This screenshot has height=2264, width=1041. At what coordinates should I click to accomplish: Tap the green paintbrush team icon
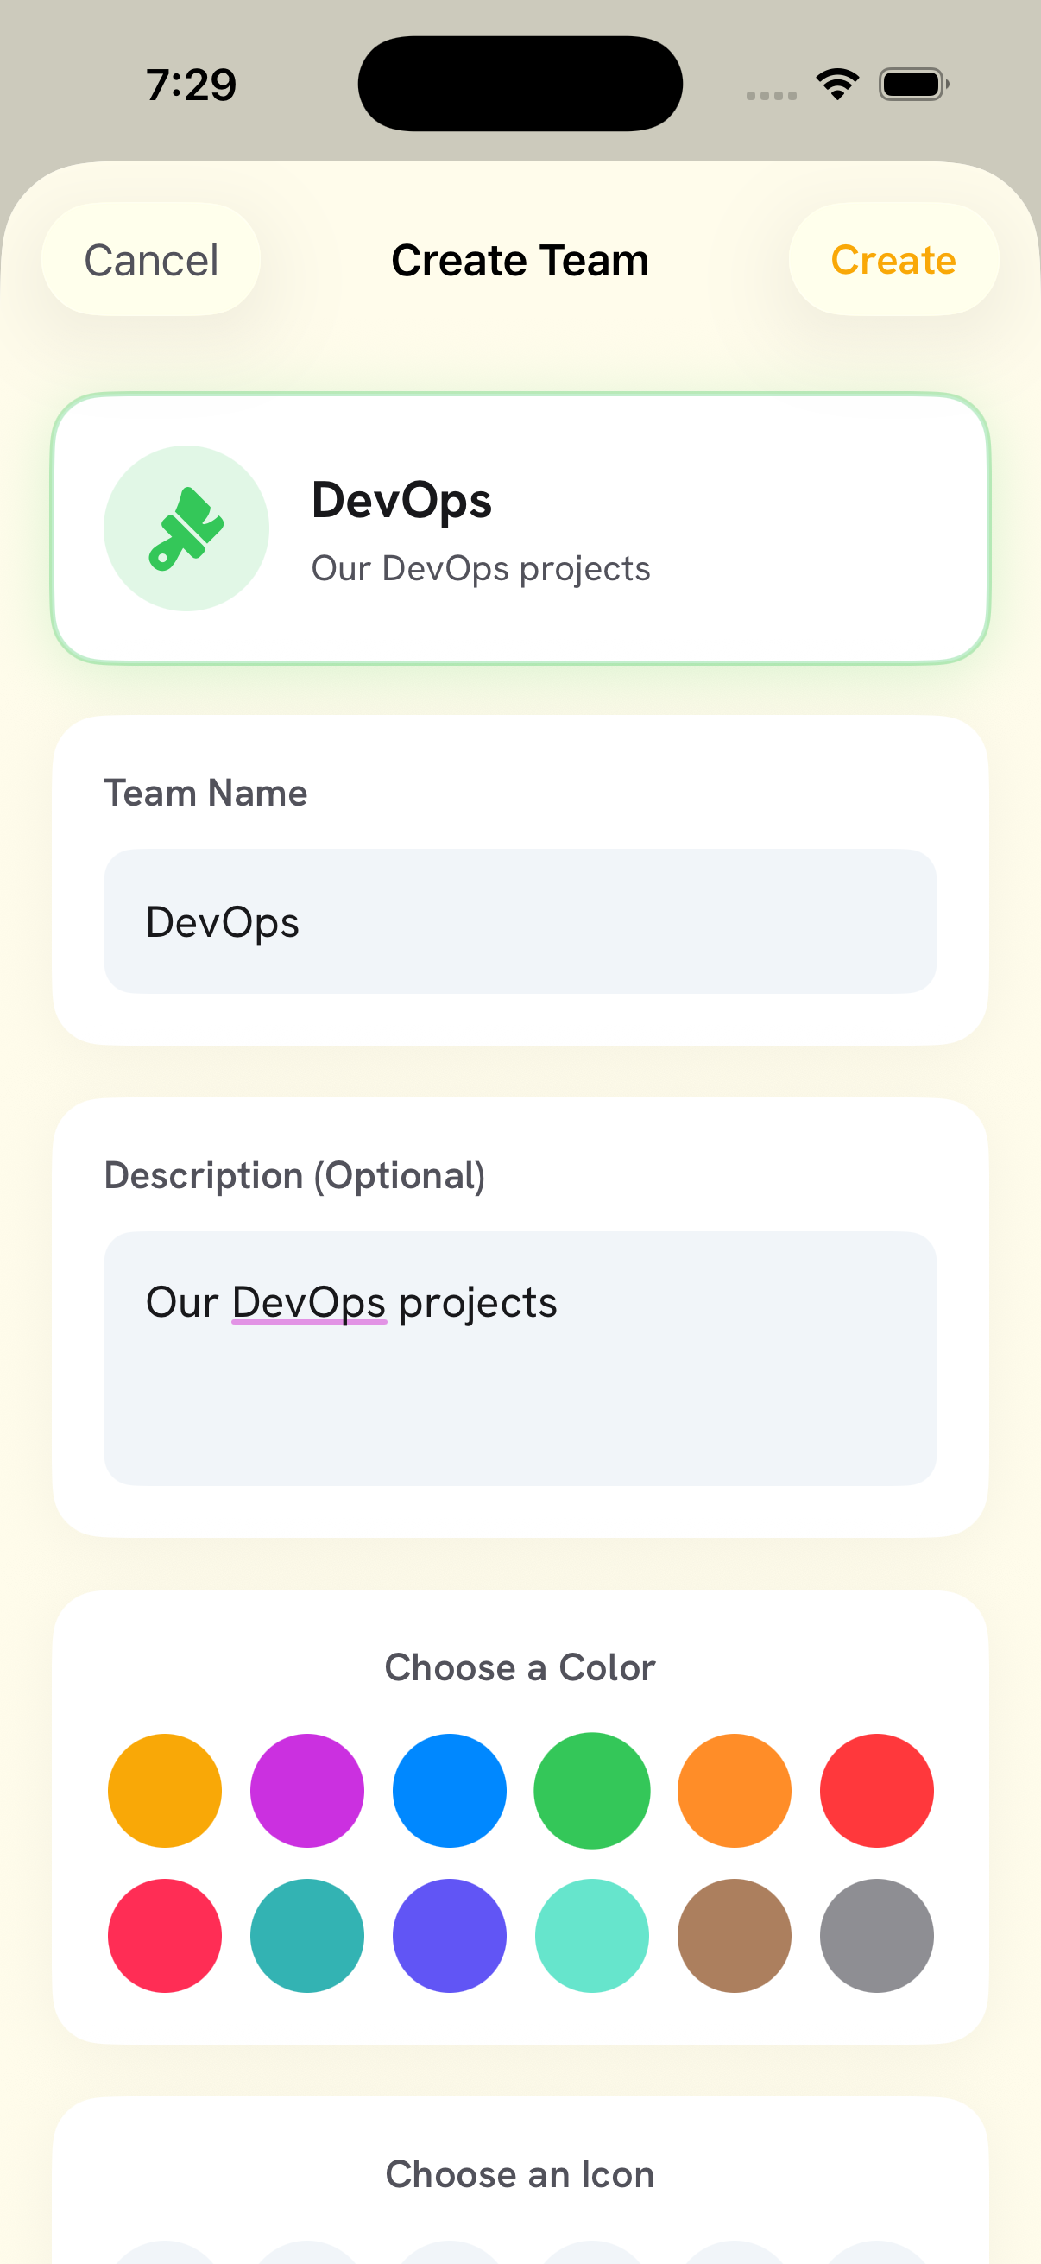(x=186, y=528)
